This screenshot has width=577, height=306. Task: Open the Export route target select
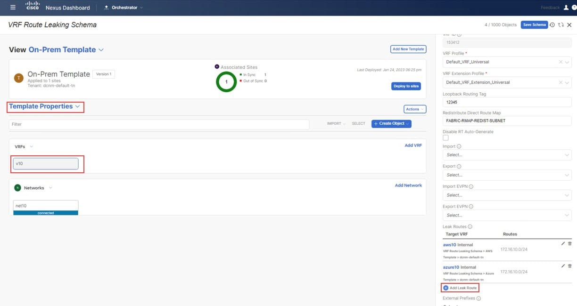(x=507, y=175)
